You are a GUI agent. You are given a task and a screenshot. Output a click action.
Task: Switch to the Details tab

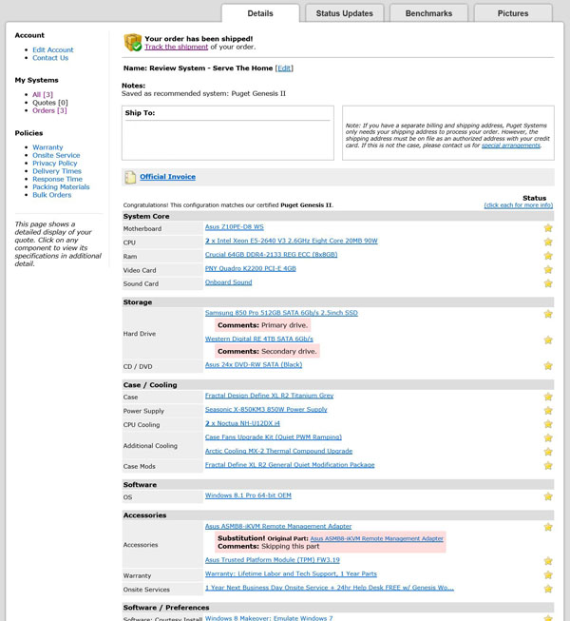point(260,13)
